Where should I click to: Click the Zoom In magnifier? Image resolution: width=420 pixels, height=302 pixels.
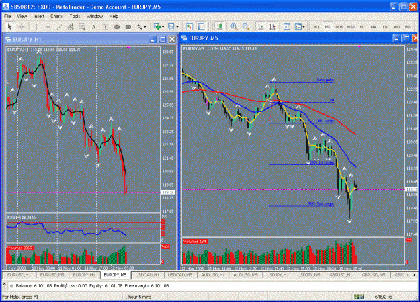(234, 26)
